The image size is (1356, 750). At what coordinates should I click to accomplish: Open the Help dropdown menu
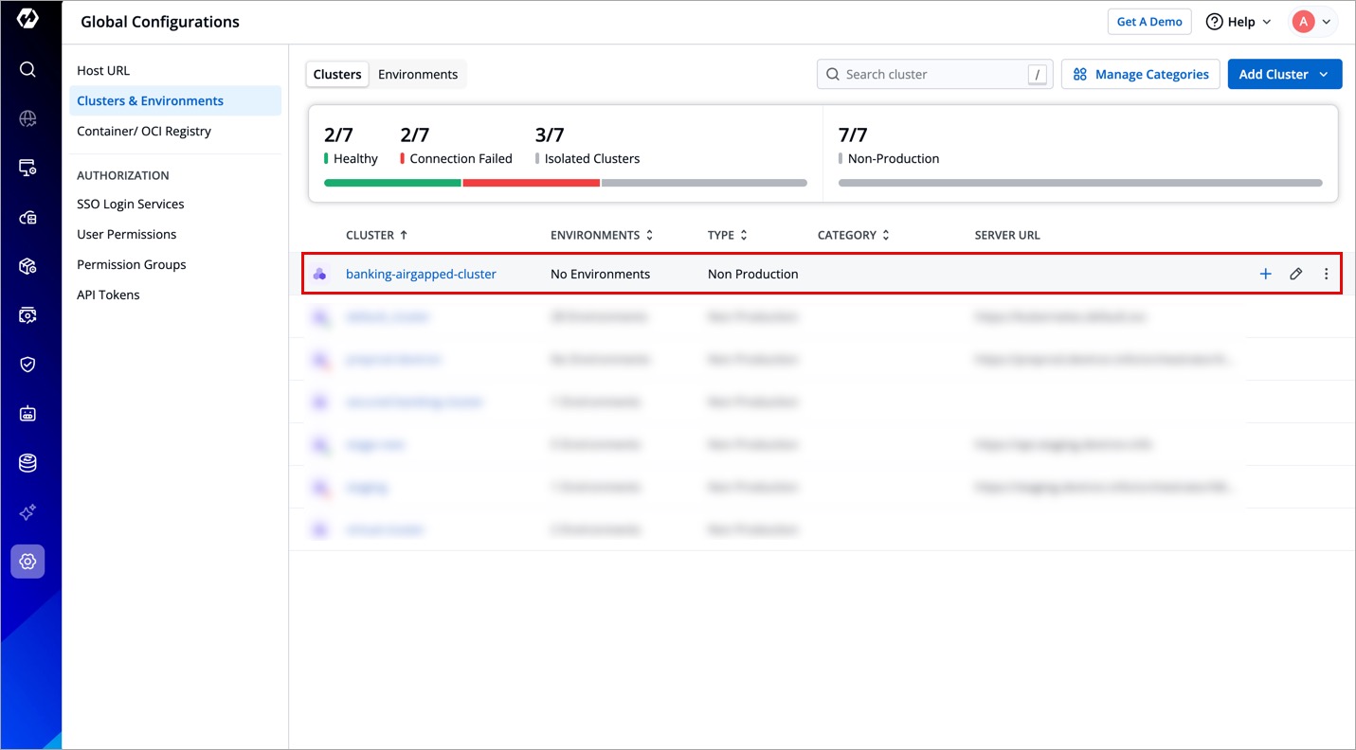tap(1238, 22)
